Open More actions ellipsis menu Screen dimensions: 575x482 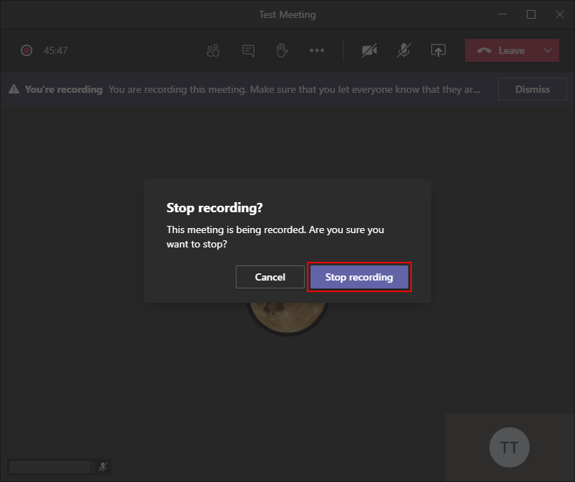317,50
